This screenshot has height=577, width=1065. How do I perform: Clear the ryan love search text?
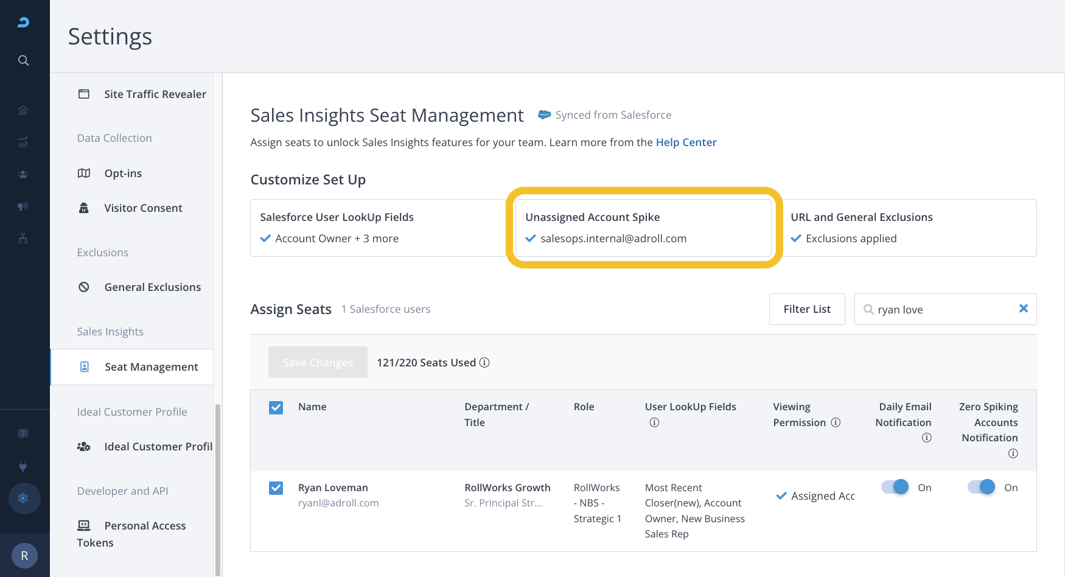click(1023, 309)
